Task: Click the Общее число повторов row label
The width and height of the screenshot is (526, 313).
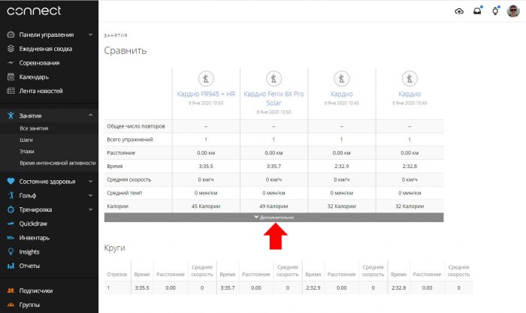Action: [136, 126]
